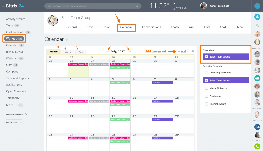
Task: Open CRM in the left menu
Action: click(x=9, y=65)
